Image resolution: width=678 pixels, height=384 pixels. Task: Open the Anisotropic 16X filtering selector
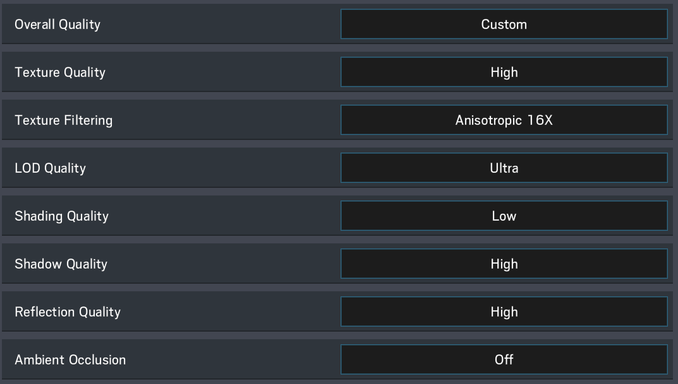(x=504, y=120)
